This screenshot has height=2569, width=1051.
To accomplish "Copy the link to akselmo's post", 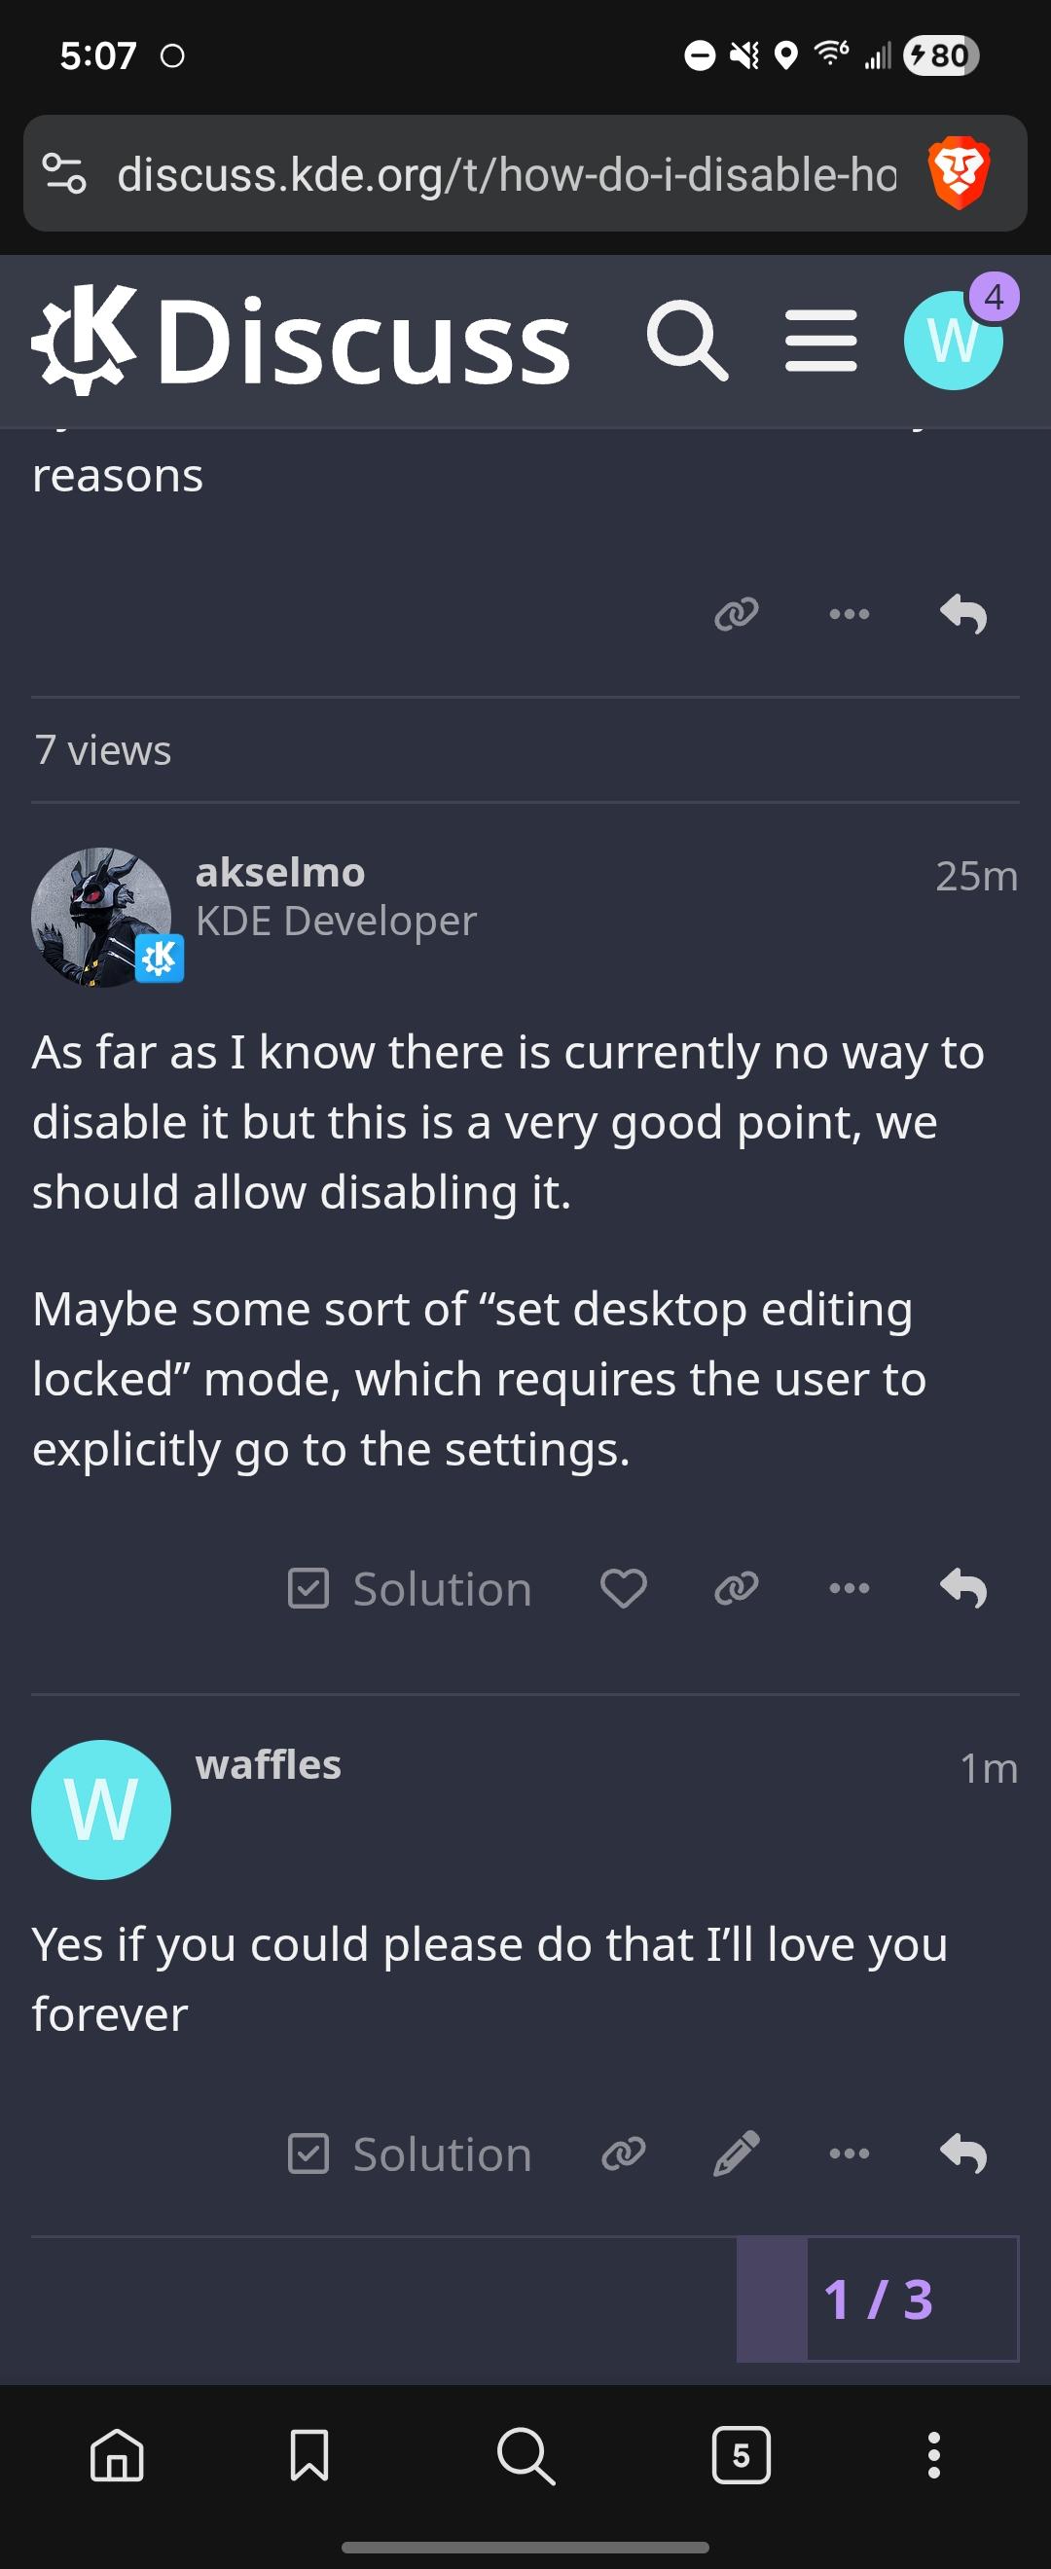I will click(736, 1588).
